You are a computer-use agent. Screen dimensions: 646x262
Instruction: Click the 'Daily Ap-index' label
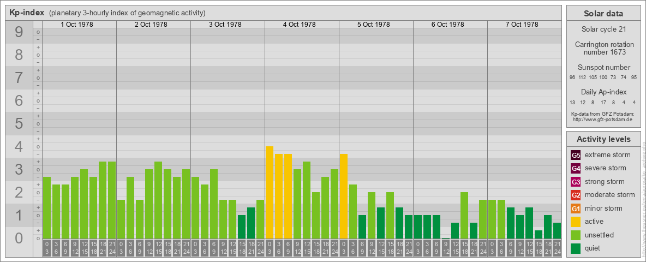(604, 92)
